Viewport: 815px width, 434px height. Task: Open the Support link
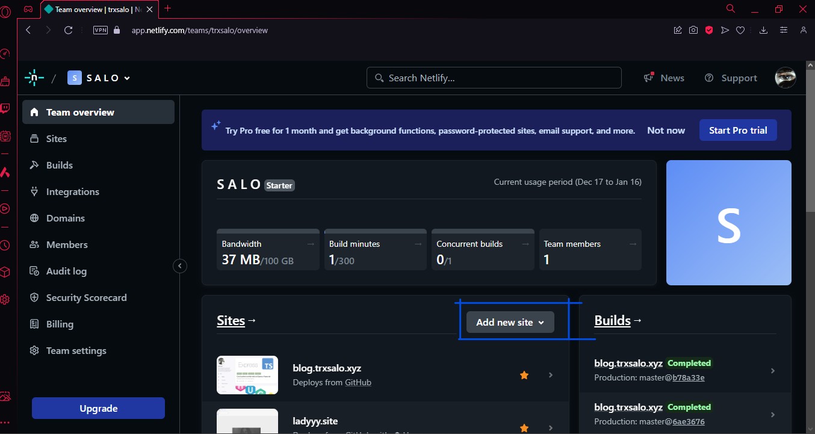[731, 78]
